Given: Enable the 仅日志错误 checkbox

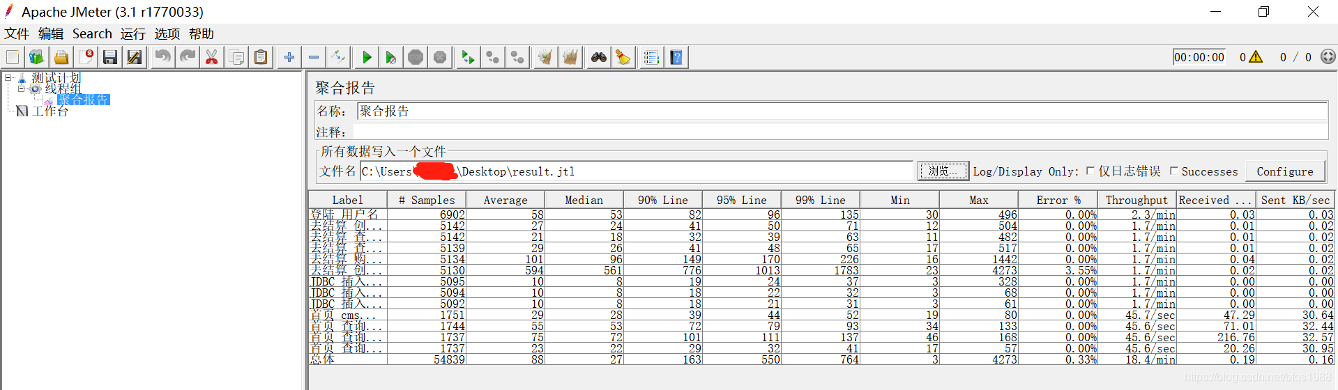Looking at the screenshot, I should click(x=1090, y=171).
